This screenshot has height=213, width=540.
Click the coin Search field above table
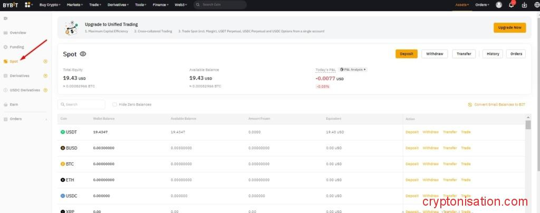pyautogui.click(x=81, y=104)
